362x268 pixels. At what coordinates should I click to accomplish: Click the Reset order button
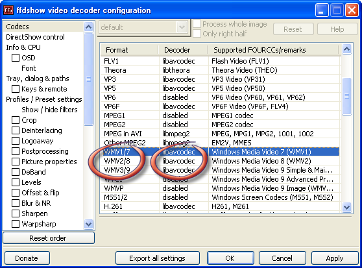(49, 238)
